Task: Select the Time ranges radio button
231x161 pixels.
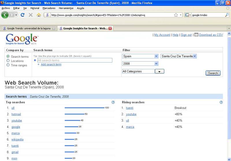Action: (8, 65)
